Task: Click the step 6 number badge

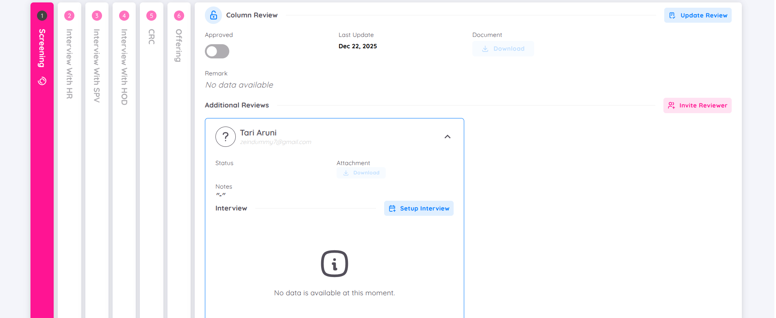Action: (x=179, y=16)
